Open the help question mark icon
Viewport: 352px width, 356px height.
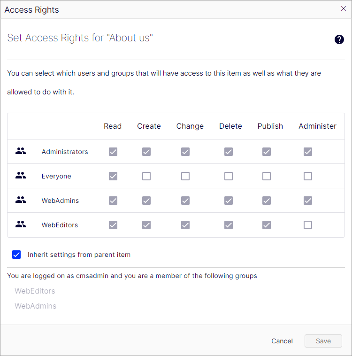[x=339, y=39]
